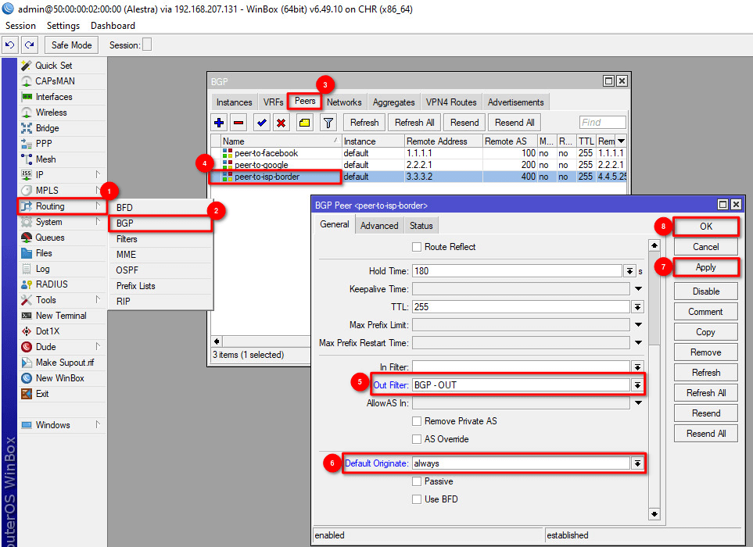Expand the Keepalive Time field
This screenshot has height=547, width=753.
point(638,289)
